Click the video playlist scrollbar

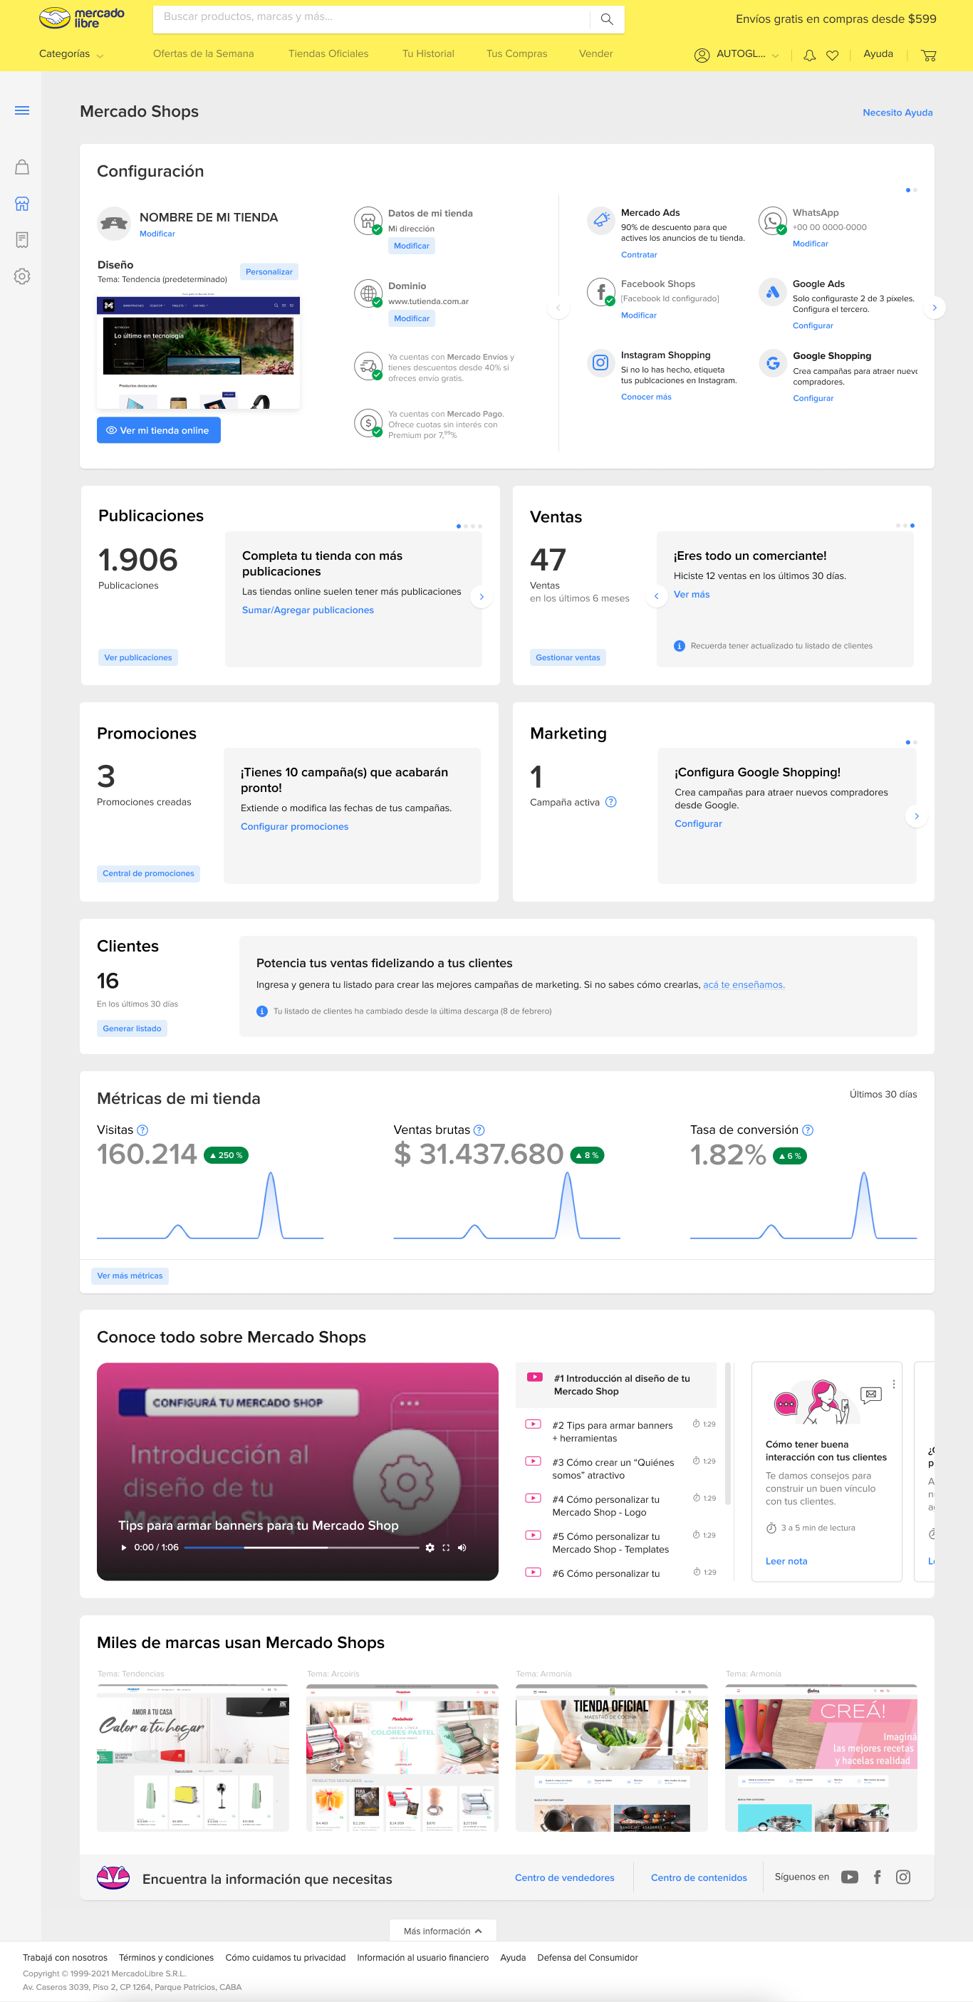[x=728, y=1434]
